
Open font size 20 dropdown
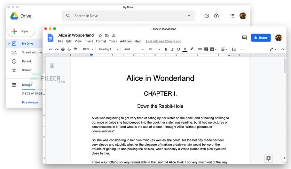coord(155,49)
